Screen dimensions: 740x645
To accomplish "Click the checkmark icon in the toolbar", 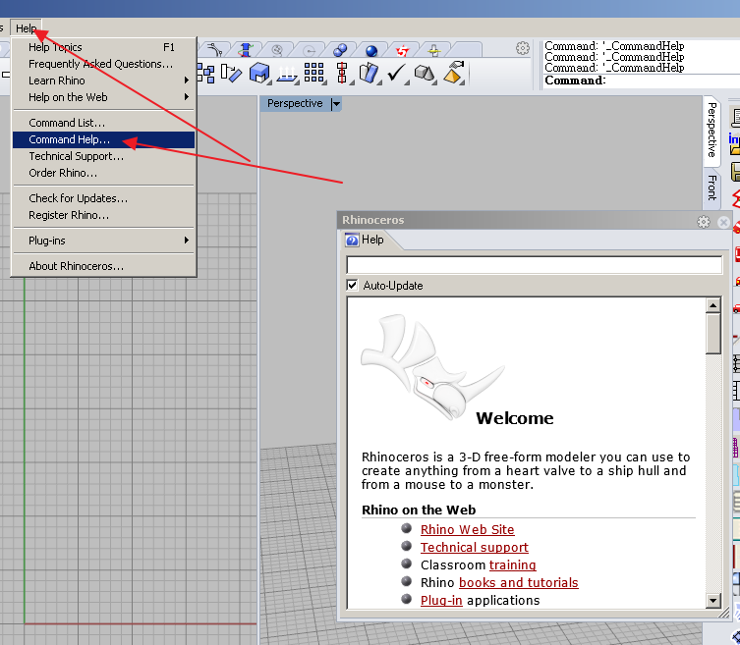I will [397, 73].
